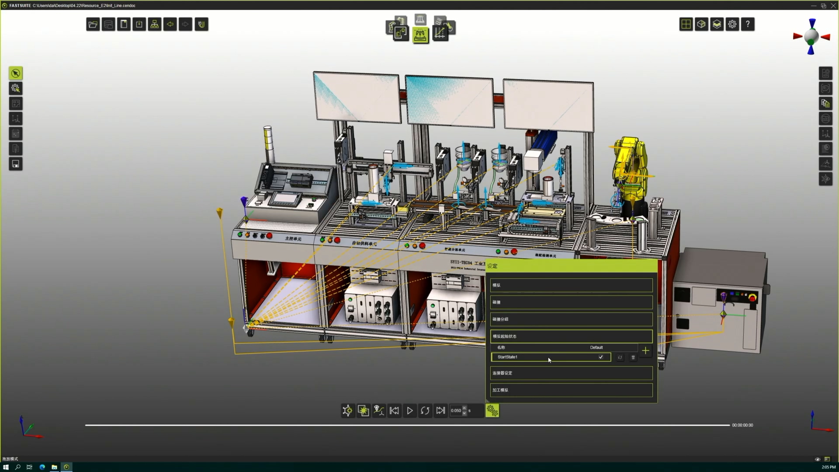Toggle the green simulation settings gears button

pyautogui.click(x=492, y=410)
